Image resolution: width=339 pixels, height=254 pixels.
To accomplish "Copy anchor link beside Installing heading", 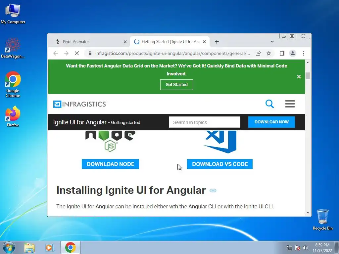I will click(213, 190).
